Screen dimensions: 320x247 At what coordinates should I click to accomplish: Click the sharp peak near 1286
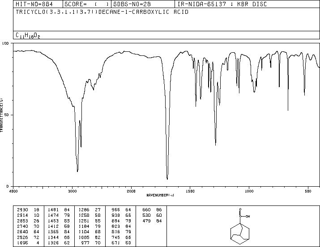216,145
